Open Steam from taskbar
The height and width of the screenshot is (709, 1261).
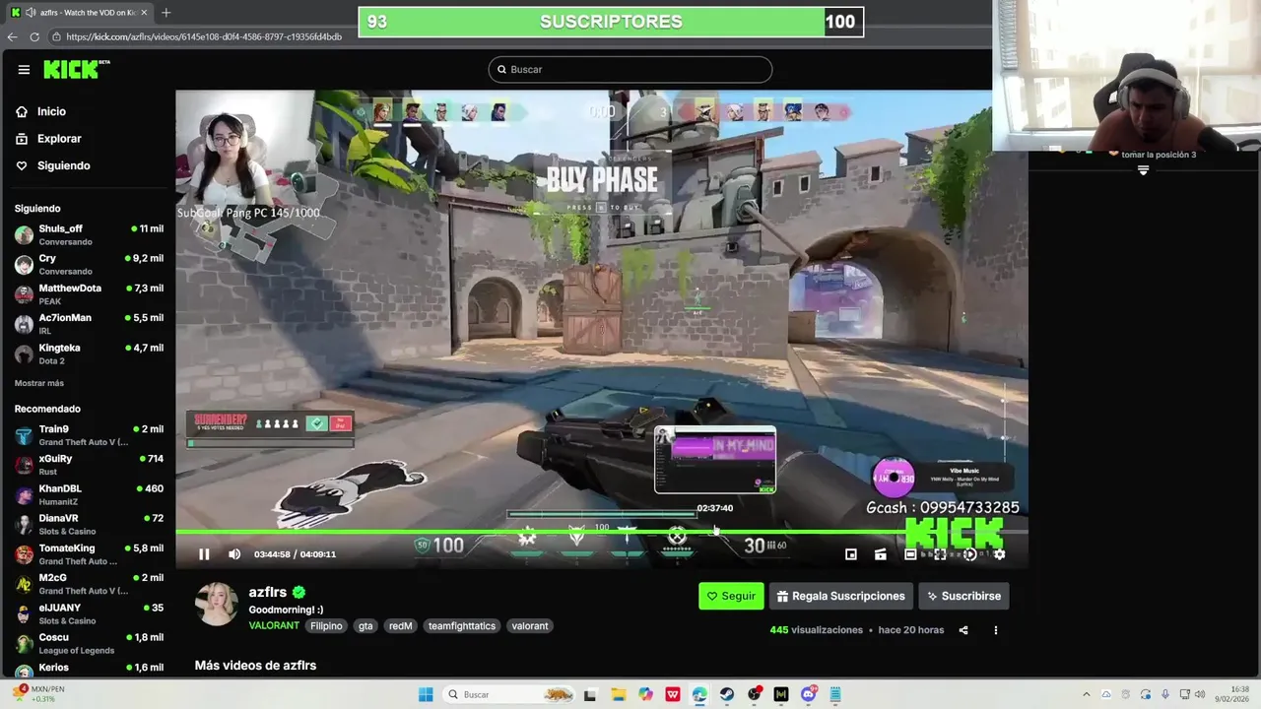727,694
